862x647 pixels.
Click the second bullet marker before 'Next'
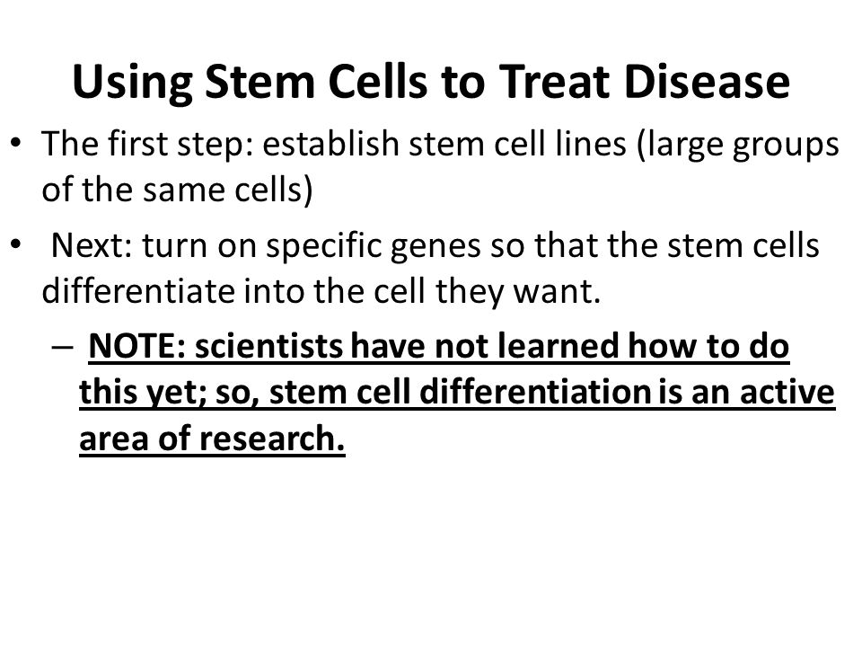(x=16, y=244)
